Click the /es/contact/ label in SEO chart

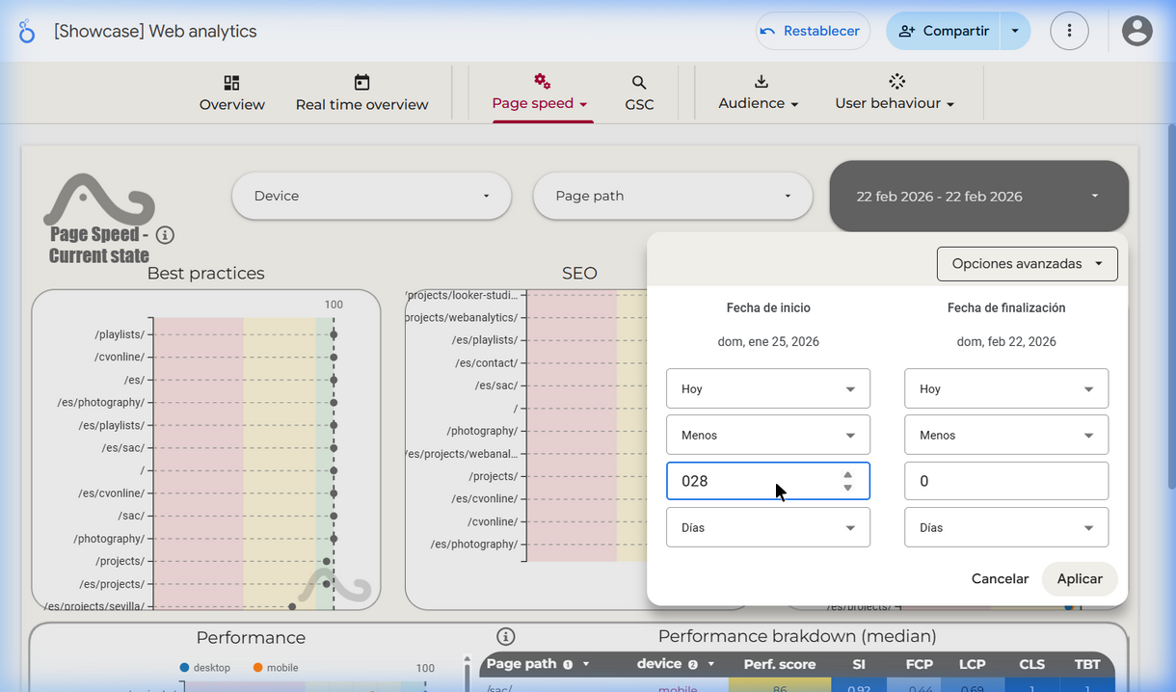pos(487,362)
